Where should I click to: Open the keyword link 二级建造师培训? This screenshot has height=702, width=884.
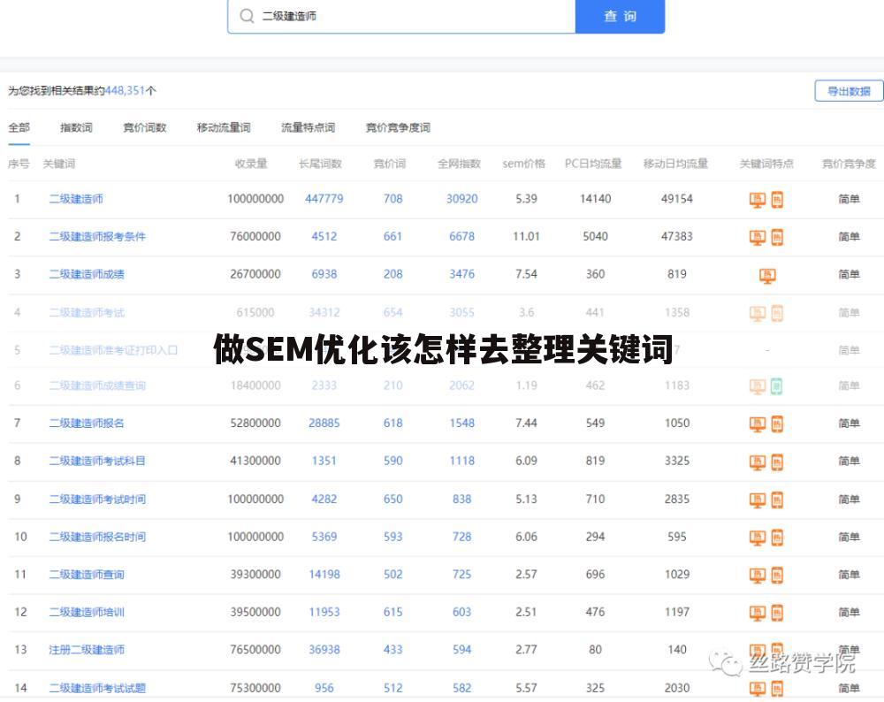(87, 612)
